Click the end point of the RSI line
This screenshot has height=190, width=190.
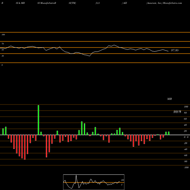coord(168,51)
